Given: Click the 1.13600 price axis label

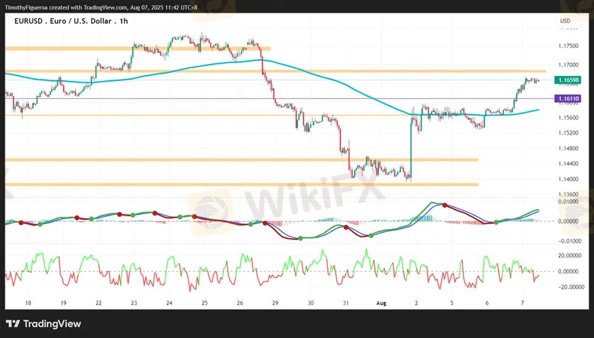Looking at the screenshot, I should tap(568, 194).
